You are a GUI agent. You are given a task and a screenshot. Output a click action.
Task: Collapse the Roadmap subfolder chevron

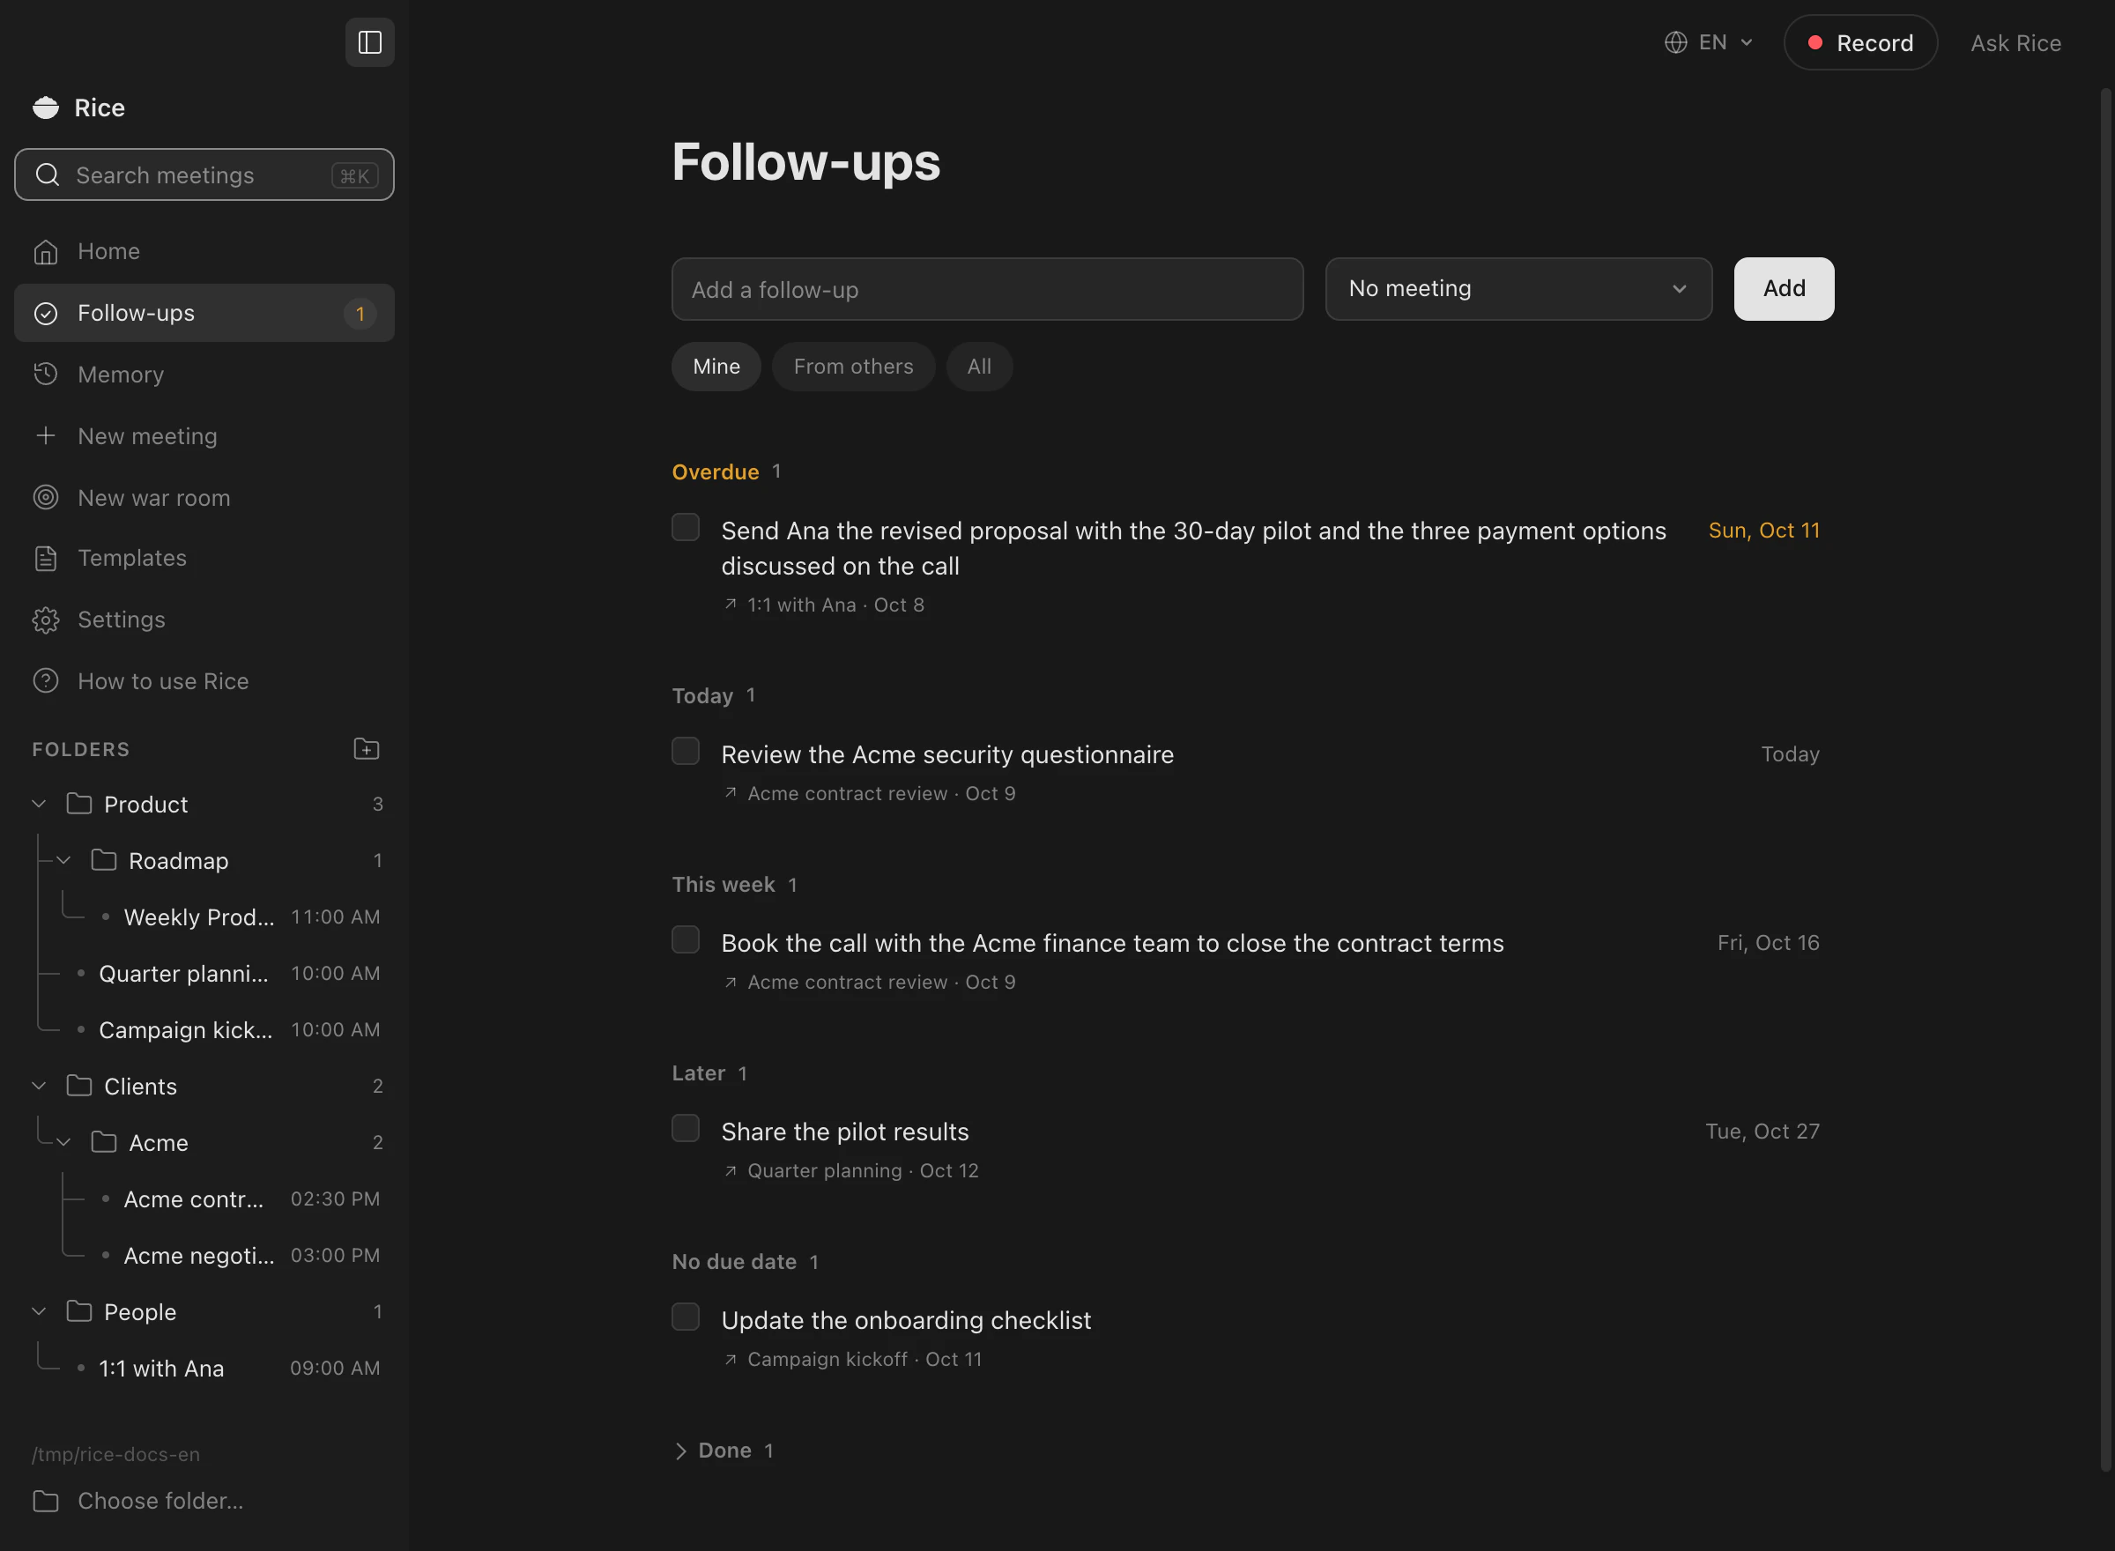[63, 860]
